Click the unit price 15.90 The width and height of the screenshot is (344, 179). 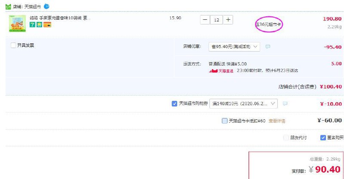click(x=175, y=18)
